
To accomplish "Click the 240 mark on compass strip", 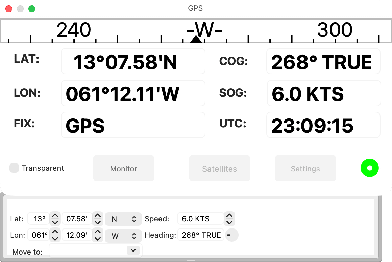I will [x=74, y=30].
